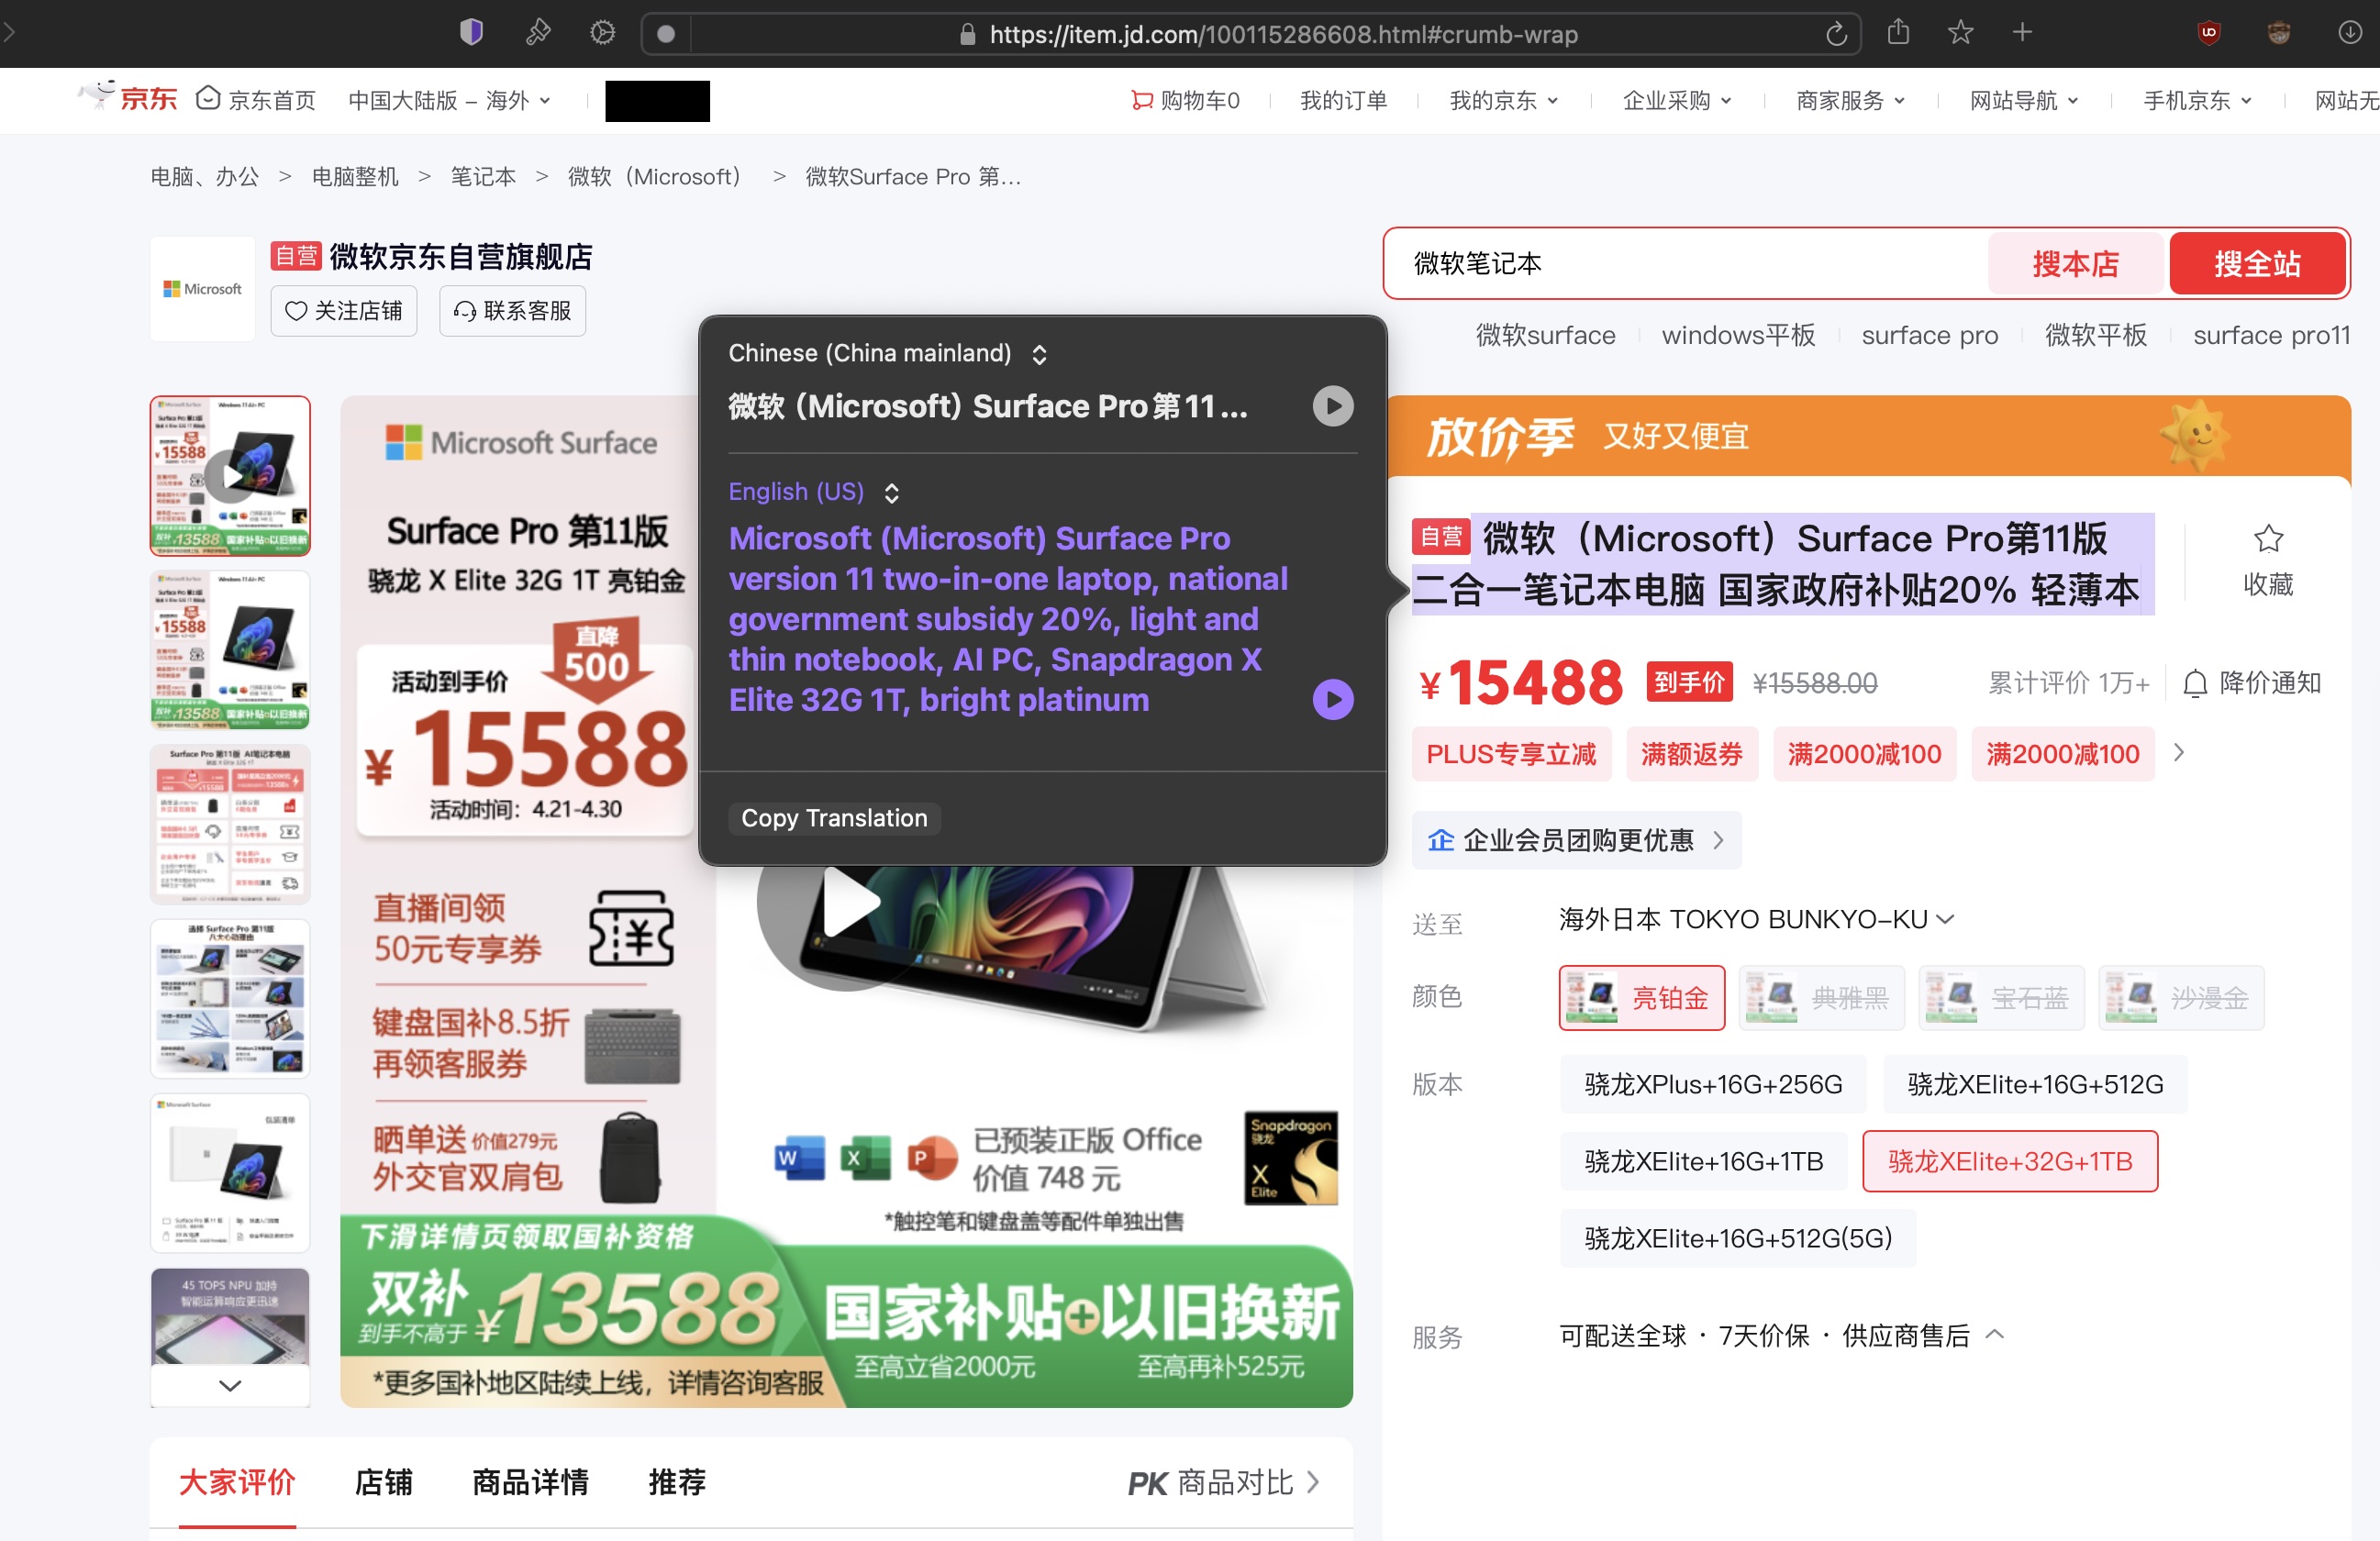Image resolution: width=2380 pixels, height=1541 pixels.
Task: Collapse the 服务 details chevron
Action: tap(1994, 1334)
